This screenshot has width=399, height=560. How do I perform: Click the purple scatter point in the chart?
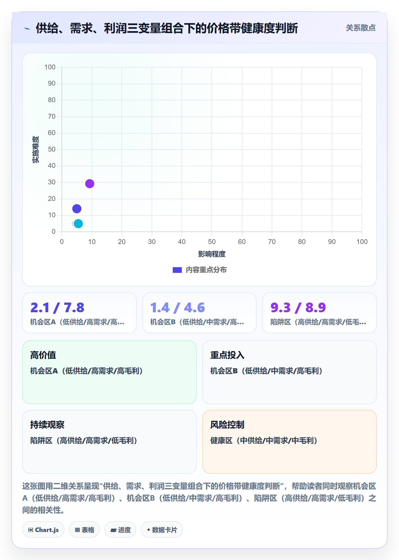click(89, 184)
